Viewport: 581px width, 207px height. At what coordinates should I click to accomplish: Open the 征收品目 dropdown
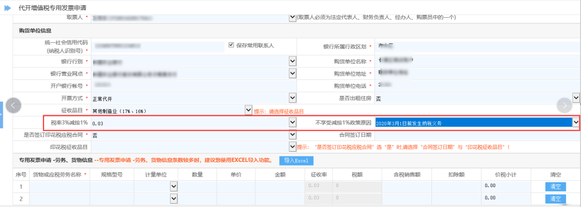[249, 110]
